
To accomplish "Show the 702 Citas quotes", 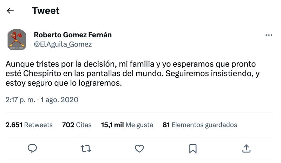I will (x=77, y=125).
